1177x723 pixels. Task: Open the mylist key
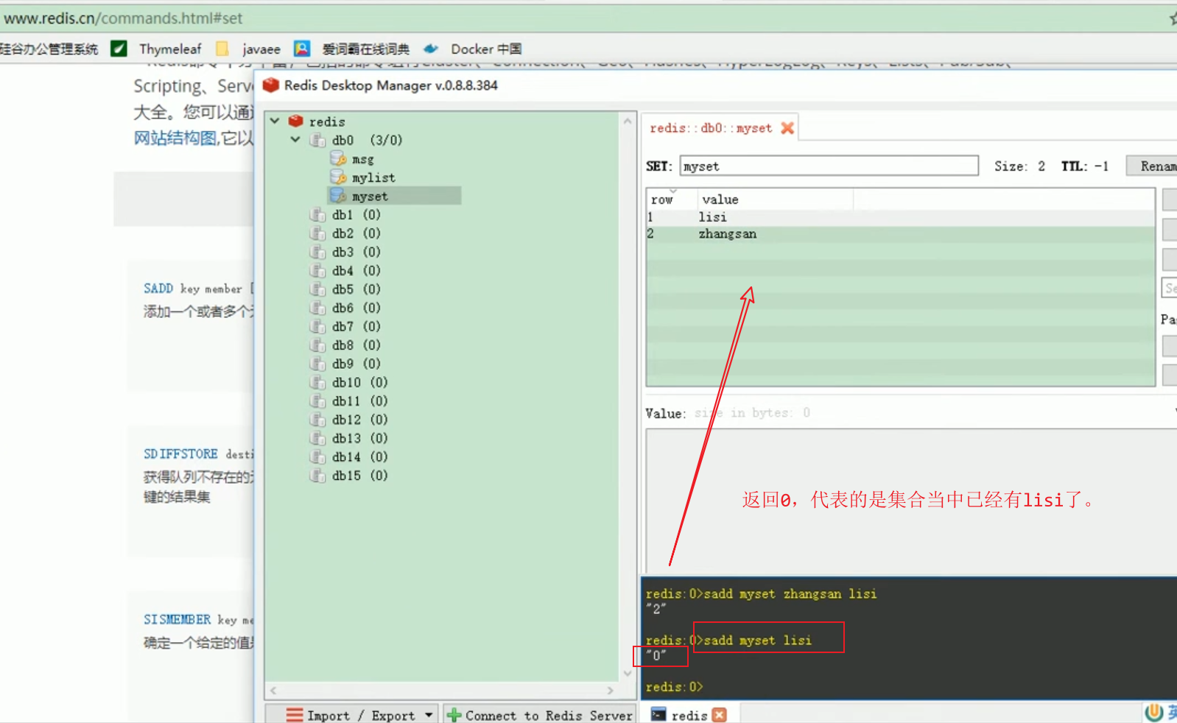click(373, 177)
